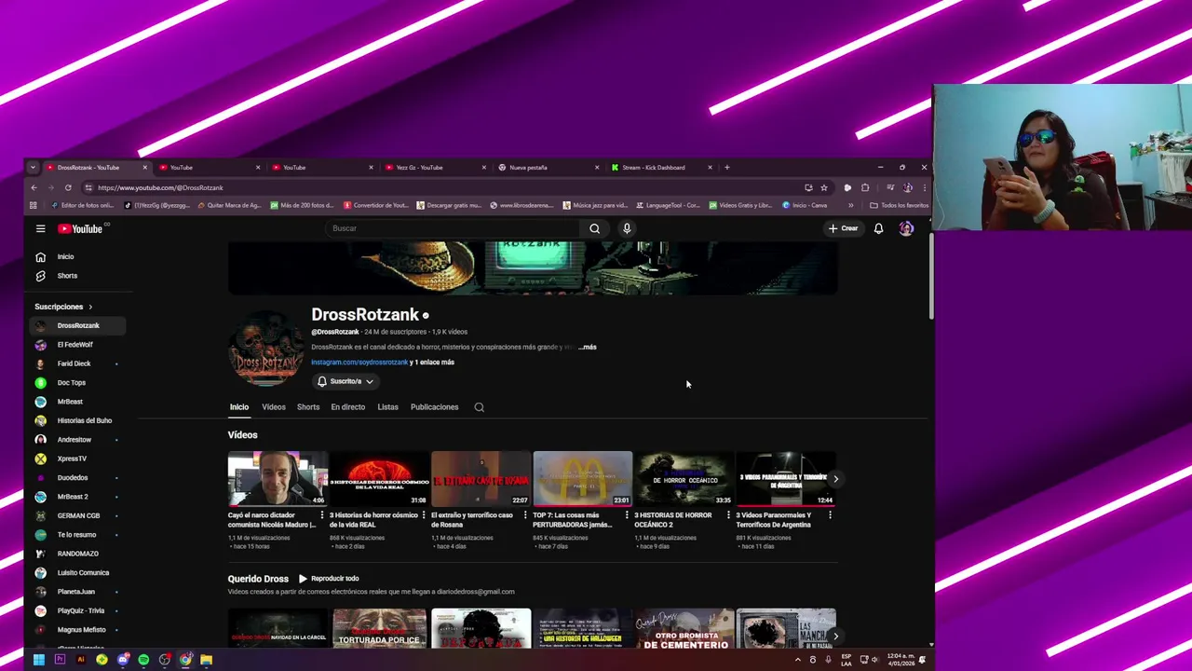Open the browser three-dot menu

pos(924,187)
